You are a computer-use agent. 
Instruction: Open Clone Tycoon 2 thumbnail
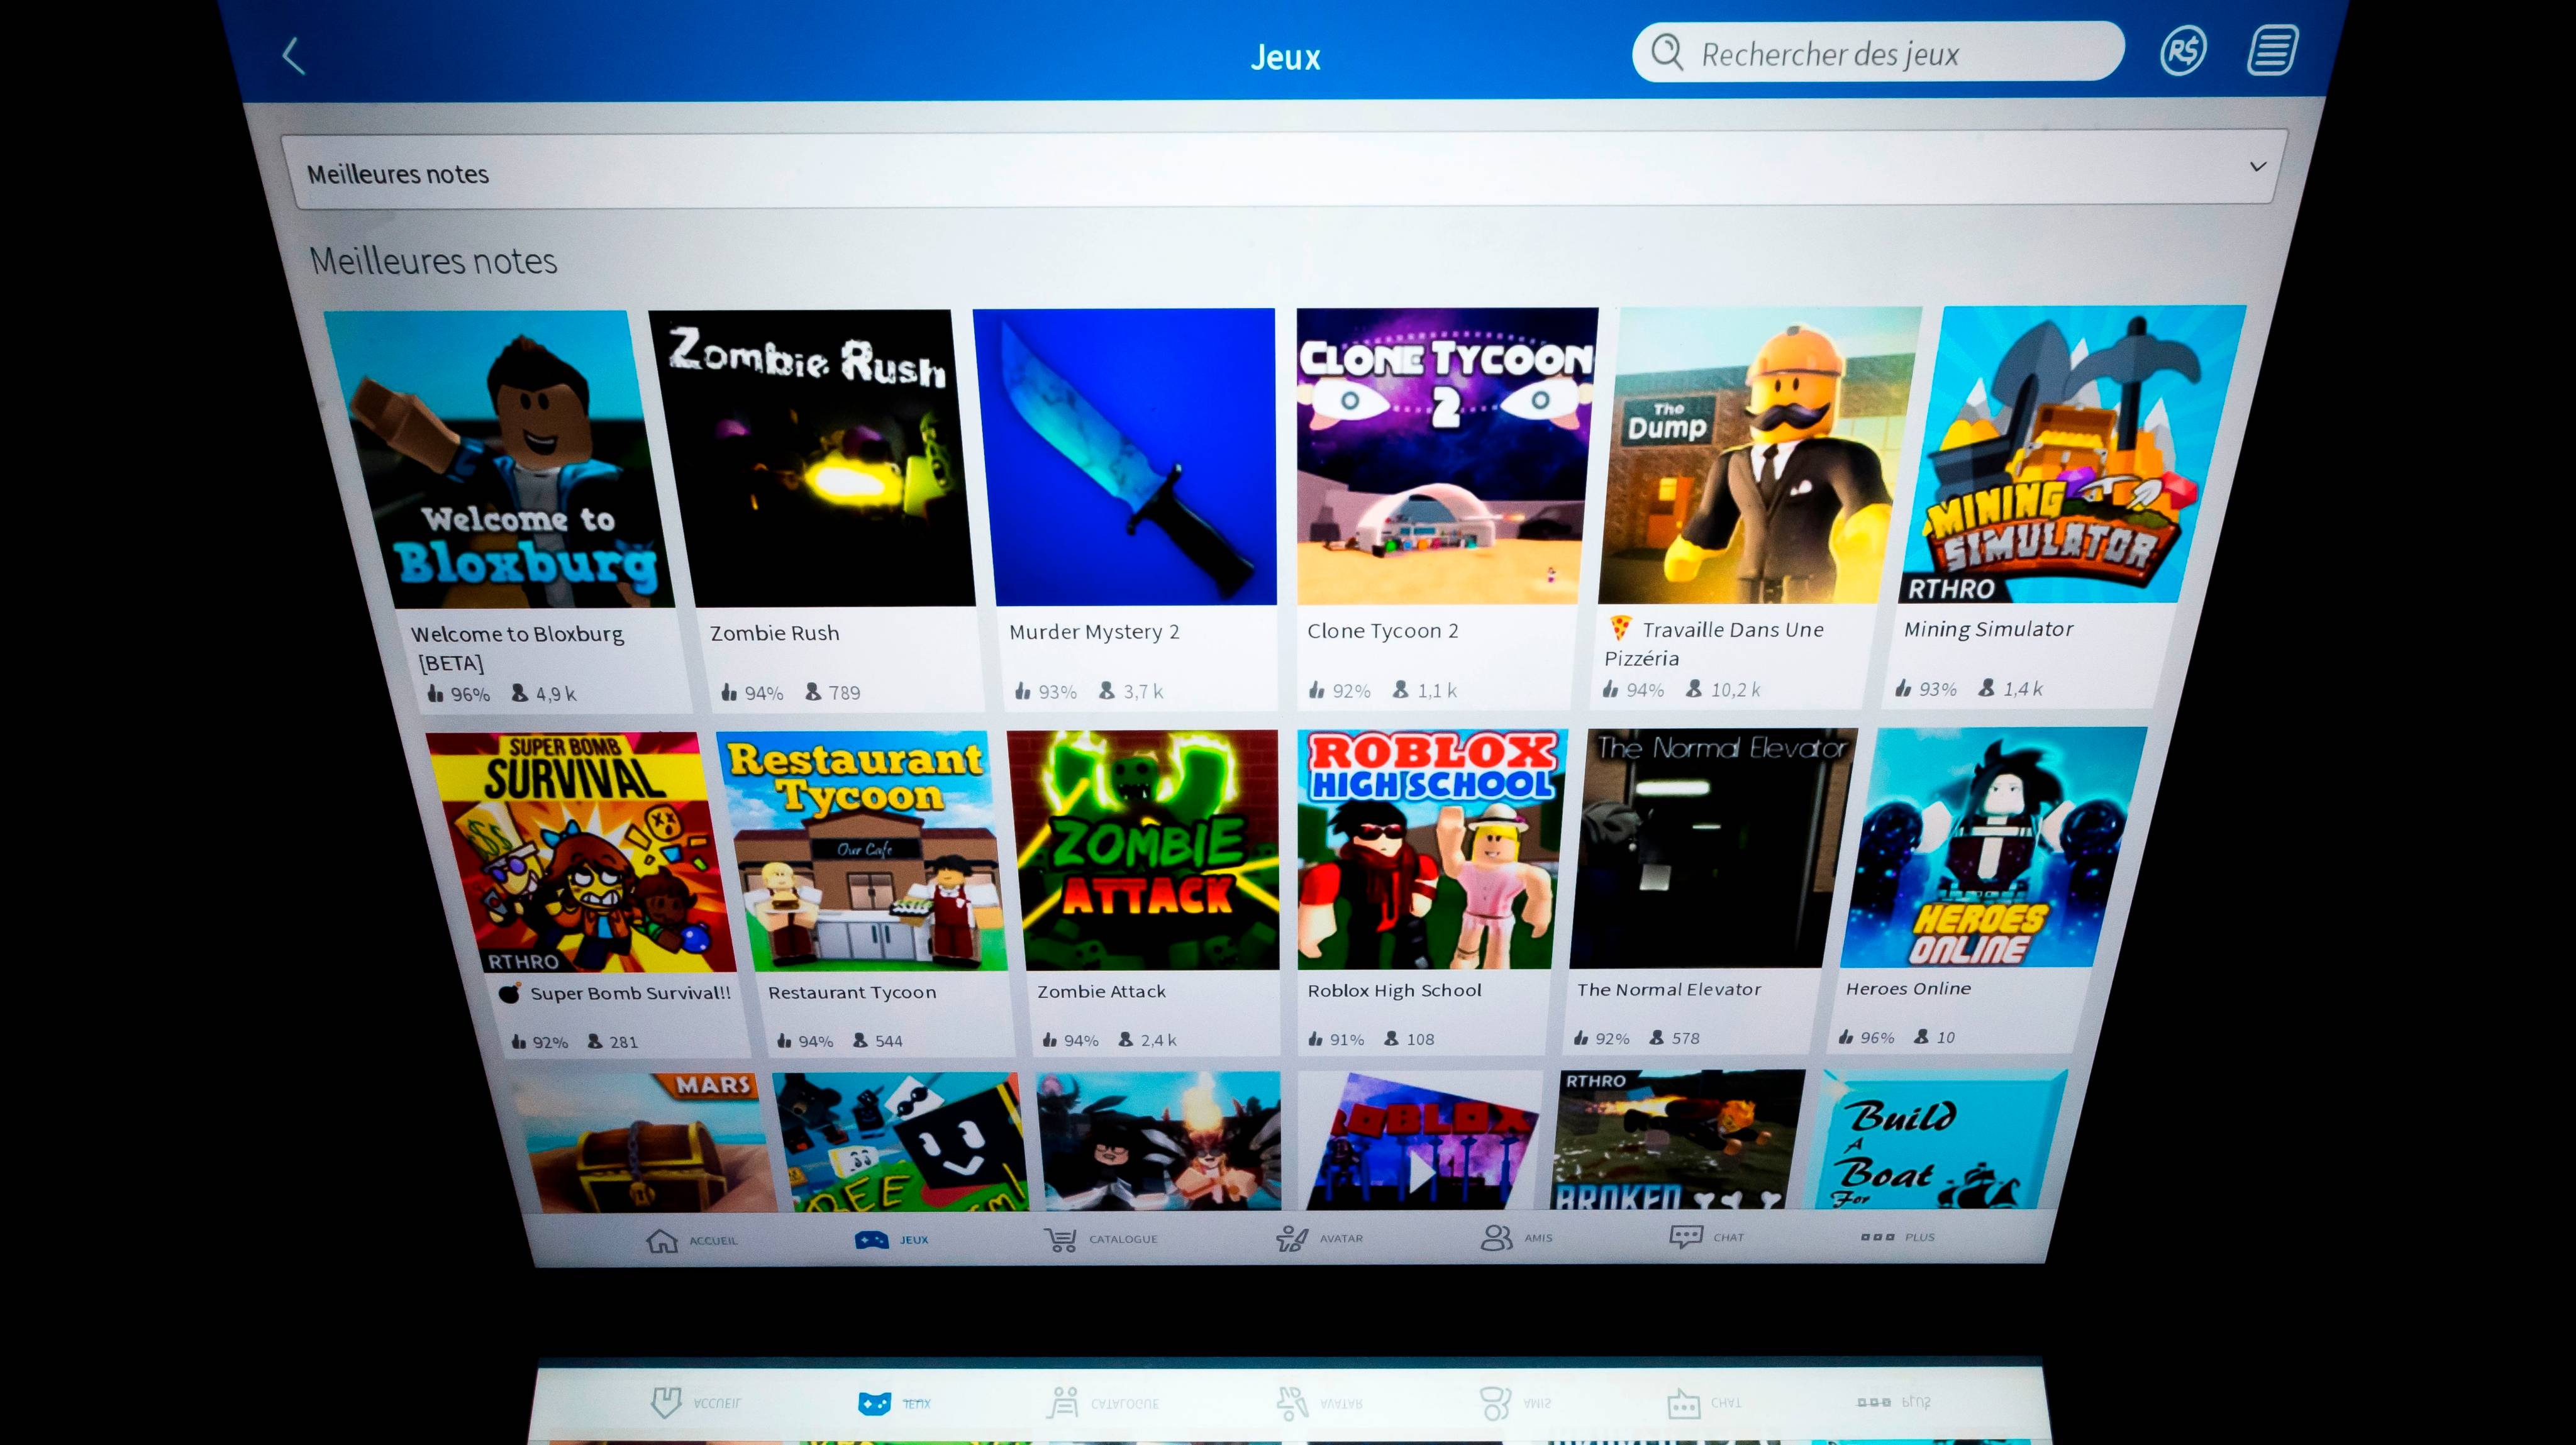point(1447,456)
